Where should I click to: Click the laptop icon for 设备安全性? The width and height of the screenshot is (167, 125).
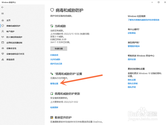click(3, 48)
